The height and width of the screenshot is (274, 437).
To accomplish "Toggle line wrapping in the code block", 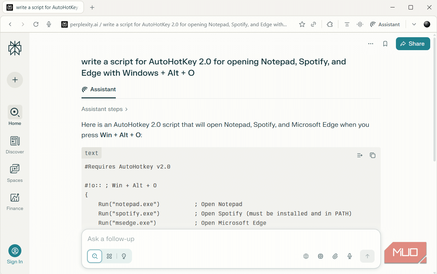I will (360, 155).
